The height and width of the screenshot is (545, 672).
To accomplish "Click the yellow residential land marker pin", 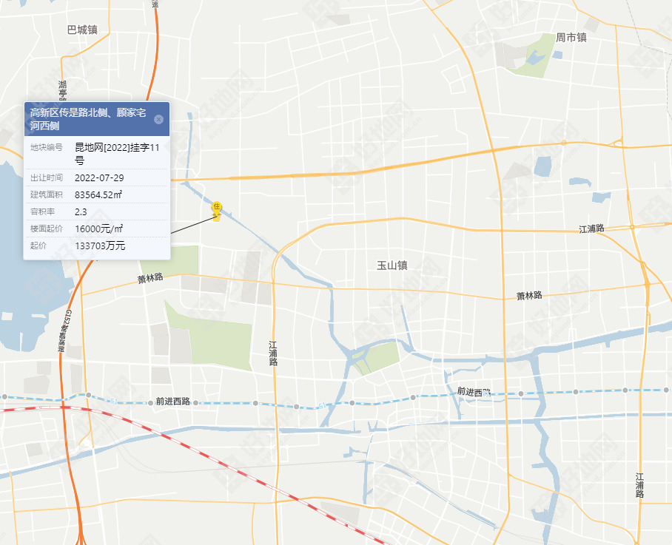I will pos(217,208).
